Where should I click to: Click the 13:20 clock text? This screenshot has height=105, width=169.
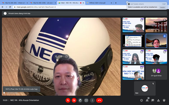[x=5, y=100]
